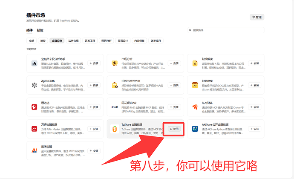Image resolution: width=294 pixels, height=179 pixels.
Task: Click the magnifier icon in search box
Action: point(190,30)
